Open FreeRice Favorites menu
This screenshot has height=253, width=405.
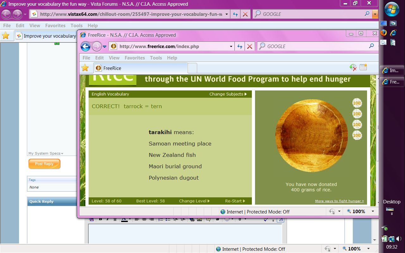(x=135, y=58)
